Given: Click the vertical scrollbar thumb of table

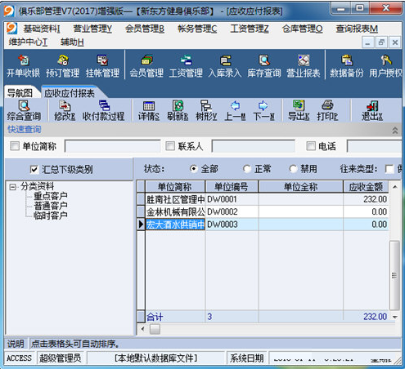Looking at the screenshot, I should (x=394, y=275).
